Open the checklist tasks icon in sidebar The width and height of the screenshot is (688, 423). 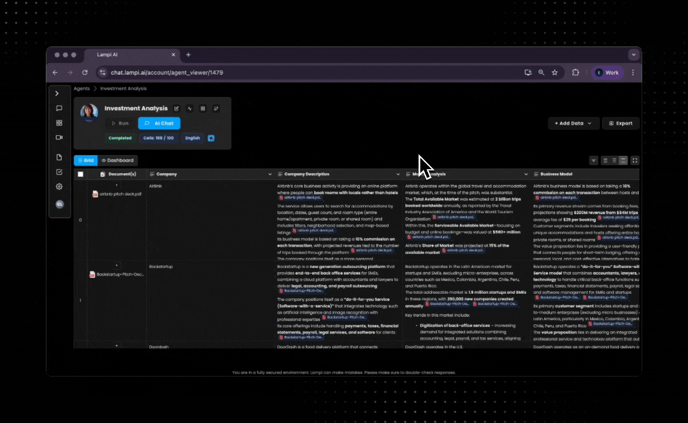click(59, 172)
